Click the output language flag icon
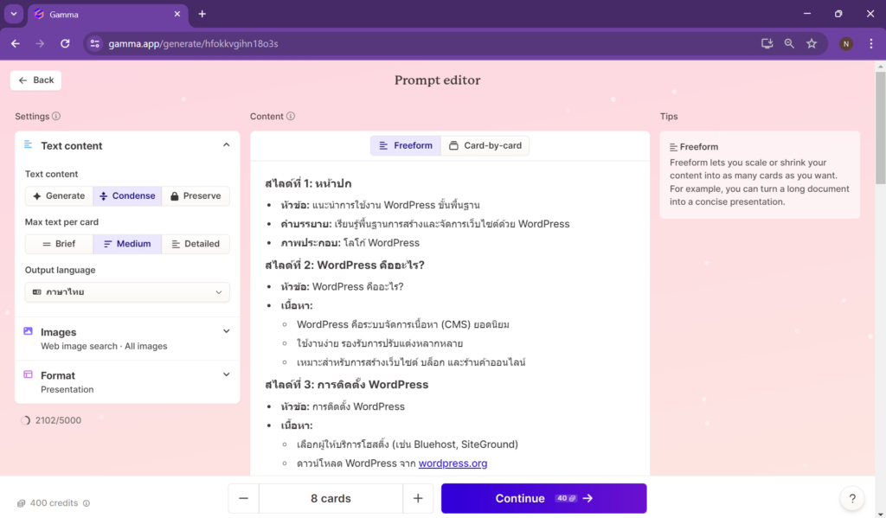886x518 pixels. [x=36, y=292]
